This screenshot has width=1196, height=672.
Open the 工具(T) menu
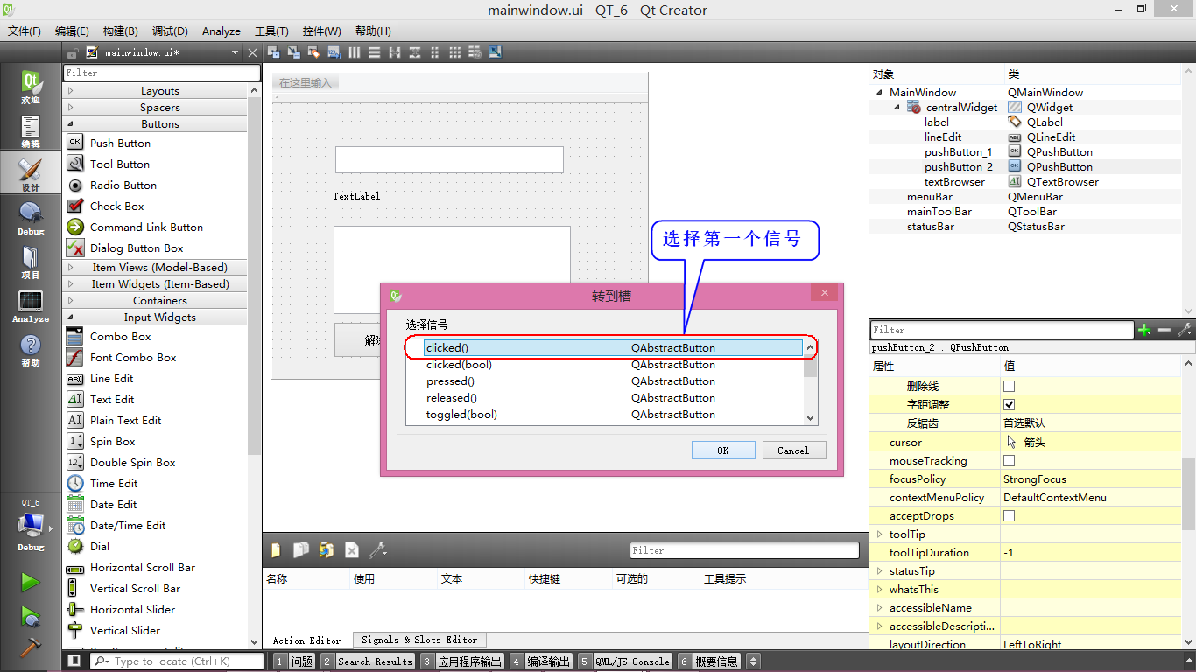pyautogui.click(x=271, y=31)
